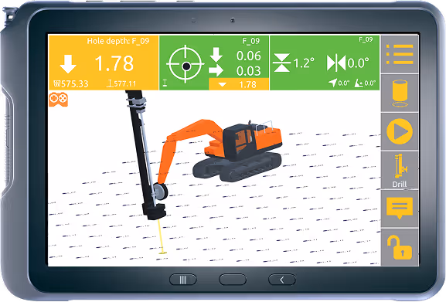
Task: Open the list menu icon
Action: coord(400,54)
